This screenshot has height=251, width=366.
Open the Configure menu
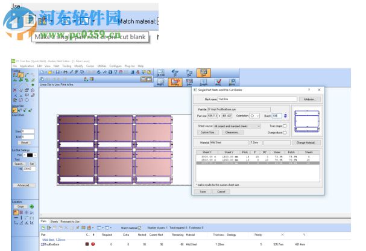tap(115, 66)
